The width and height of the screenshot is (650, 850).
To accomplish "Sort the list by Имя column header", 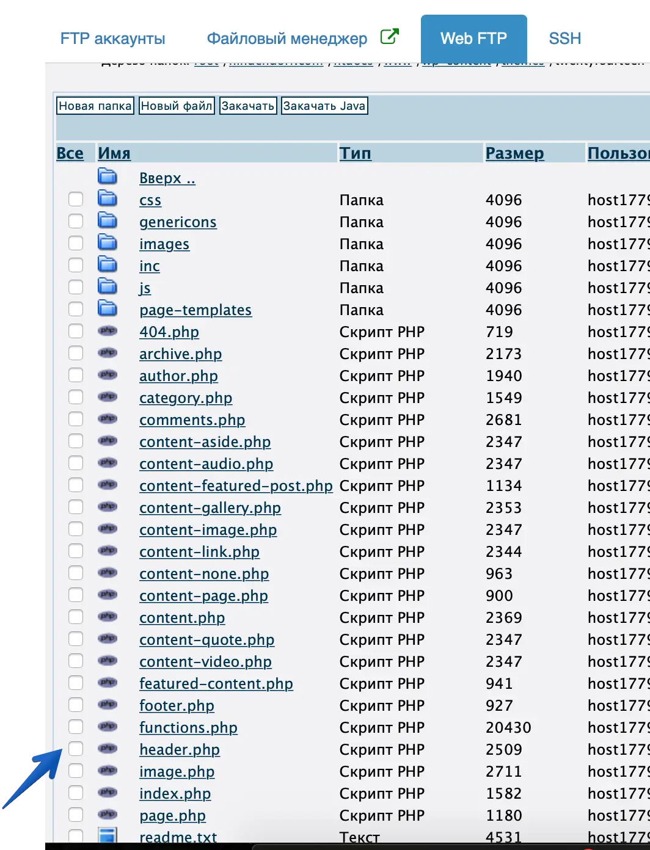I will click(114, 153).
